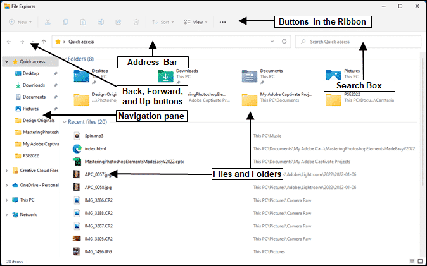
Task: Select This PC in sidebar
Action: [27, 200]
